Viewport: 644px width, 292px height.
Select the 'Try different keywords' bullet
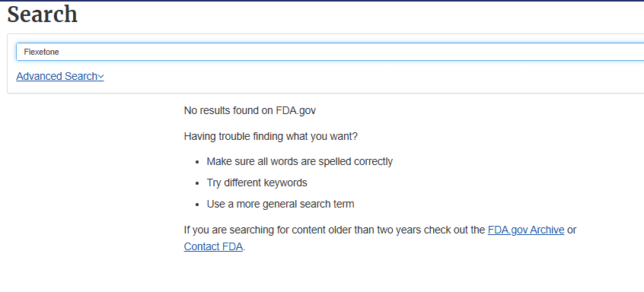(257, 183)
